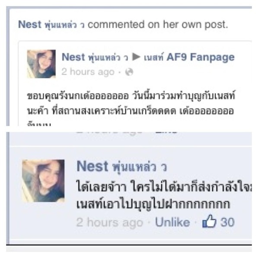Screen dimensions: 258x258
Task: Click the thumbs-up icon next to 30
Action: coord(209,221)
